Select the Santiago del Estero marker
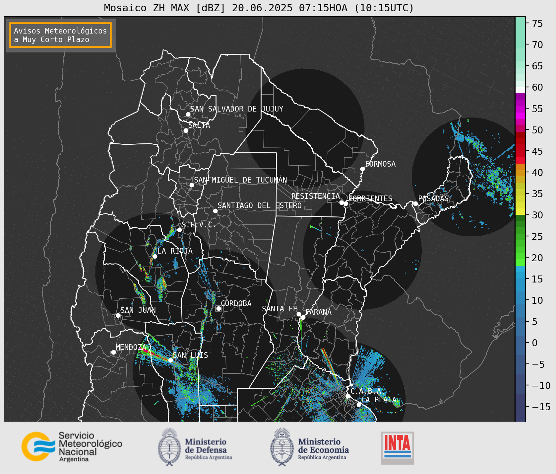This screenshot has width=556, height=474. click(x=215, y=211)
